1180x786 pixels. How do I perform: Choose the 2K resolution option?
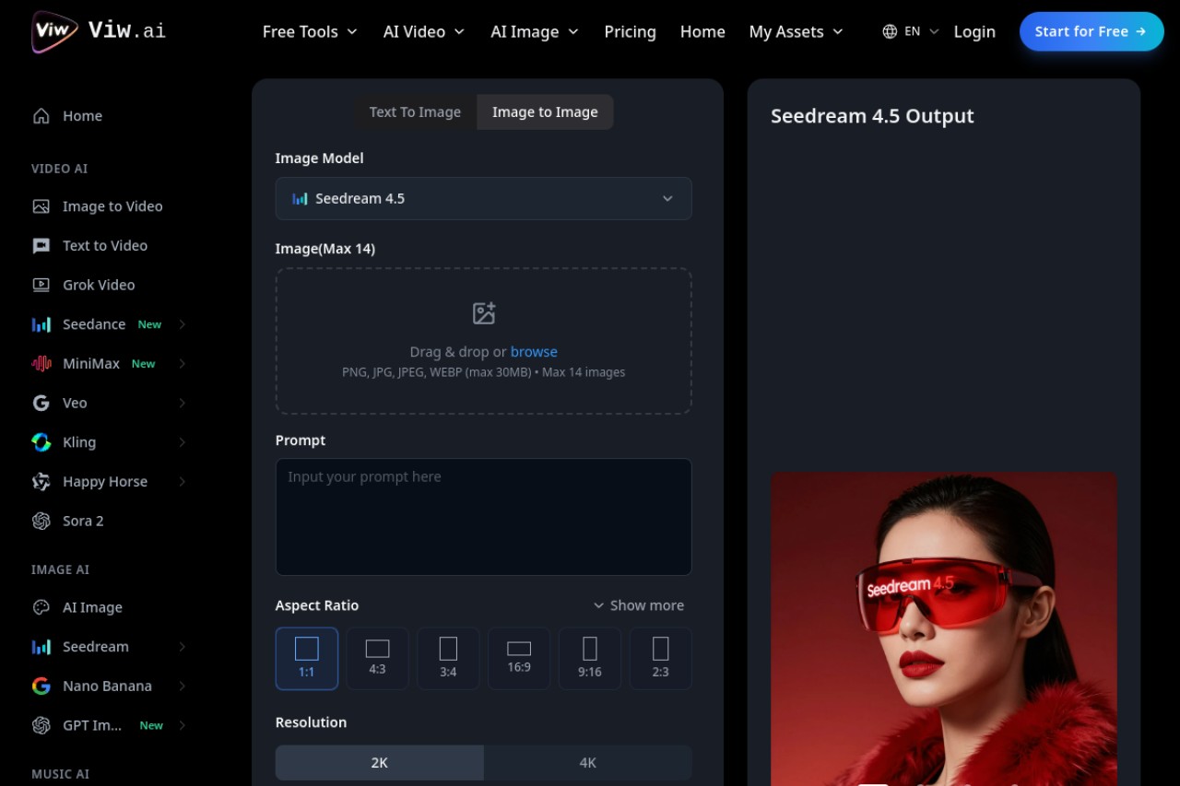coord(380,763)
